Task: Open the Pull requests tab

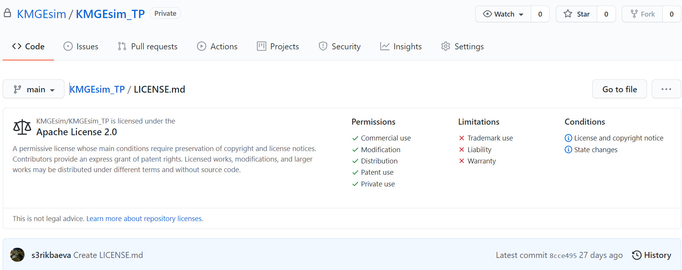Action: (x=147, y=46)
